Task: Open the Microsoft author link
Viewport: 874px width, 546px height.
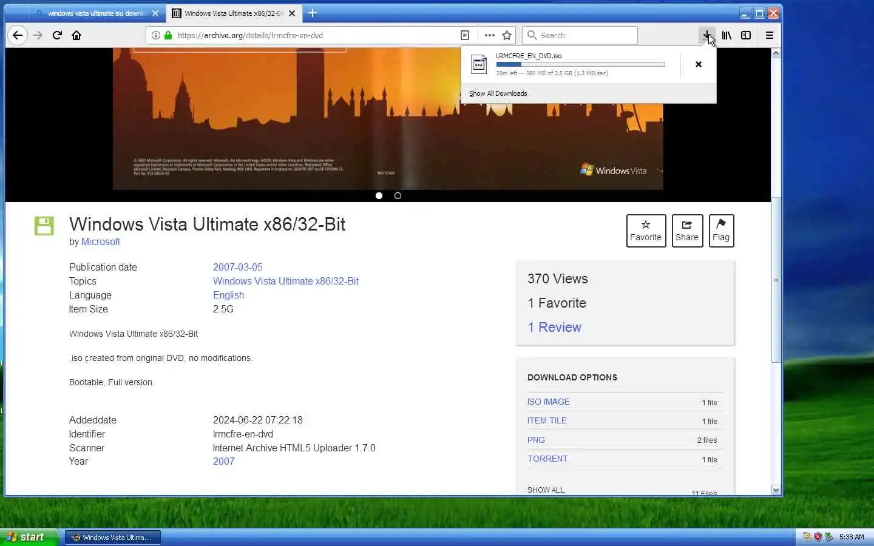Action: (101, 241)
